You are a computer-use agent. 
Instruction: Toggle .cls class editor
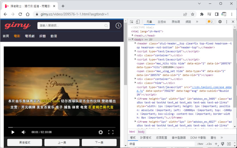click(209, 144)
